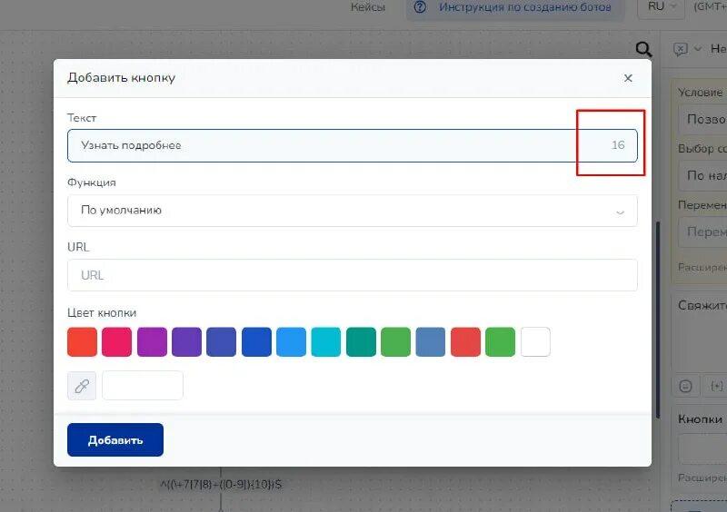Click the custom color value field
Viewport: 727px width, 512px height.
point(143,386)
